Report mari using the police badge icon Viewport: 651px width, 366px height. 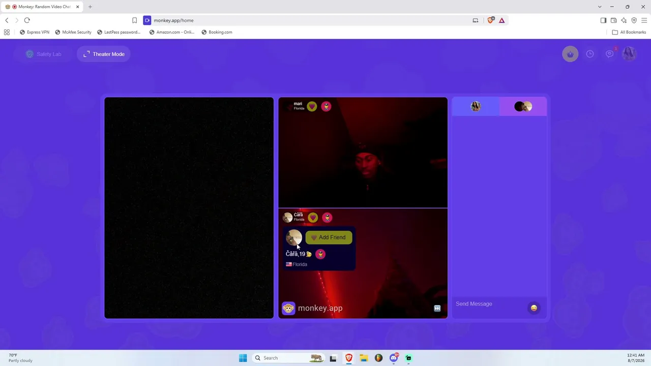click(326, 106)
